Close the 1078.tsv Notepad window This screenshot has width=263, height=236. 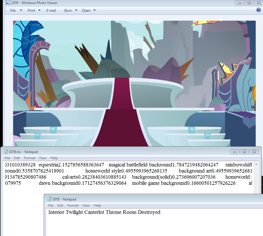pos(254,152)
